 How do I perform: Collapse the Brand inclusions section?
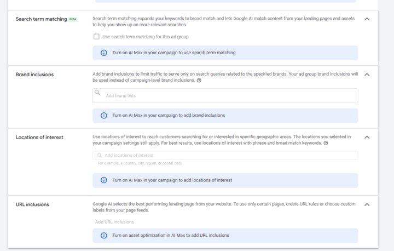click(367, 74)
